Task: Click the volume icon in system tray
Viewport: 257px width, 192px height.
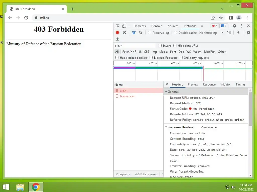Action: coord(233,187)
